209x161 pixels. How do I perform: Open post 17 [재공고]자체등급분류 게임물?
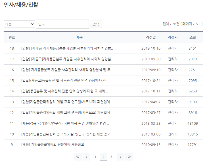[x=67, y=59]
